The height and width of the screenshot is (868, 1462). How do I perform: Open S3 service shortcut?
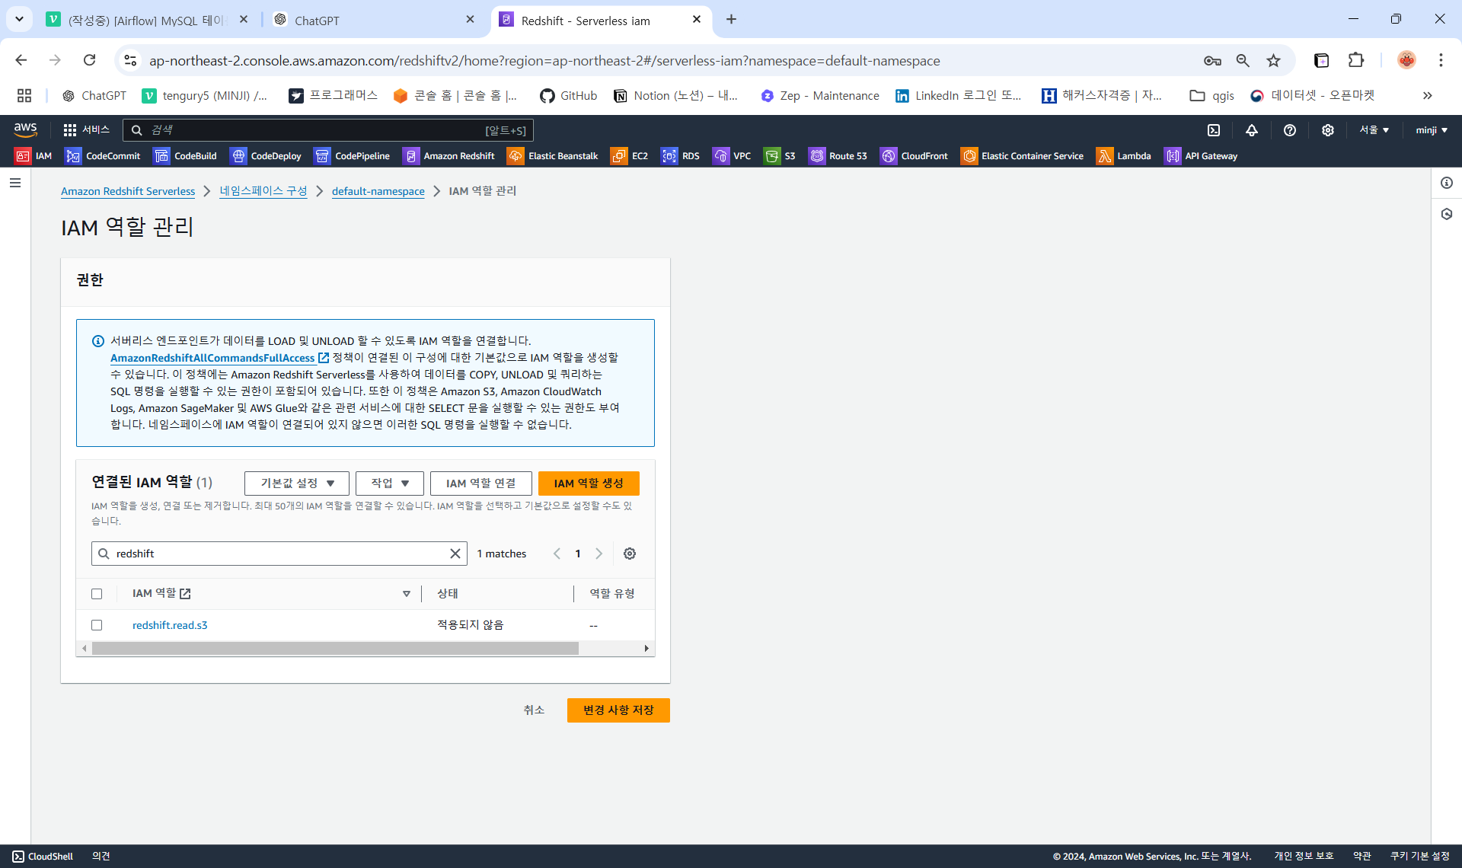coord(780,156)
